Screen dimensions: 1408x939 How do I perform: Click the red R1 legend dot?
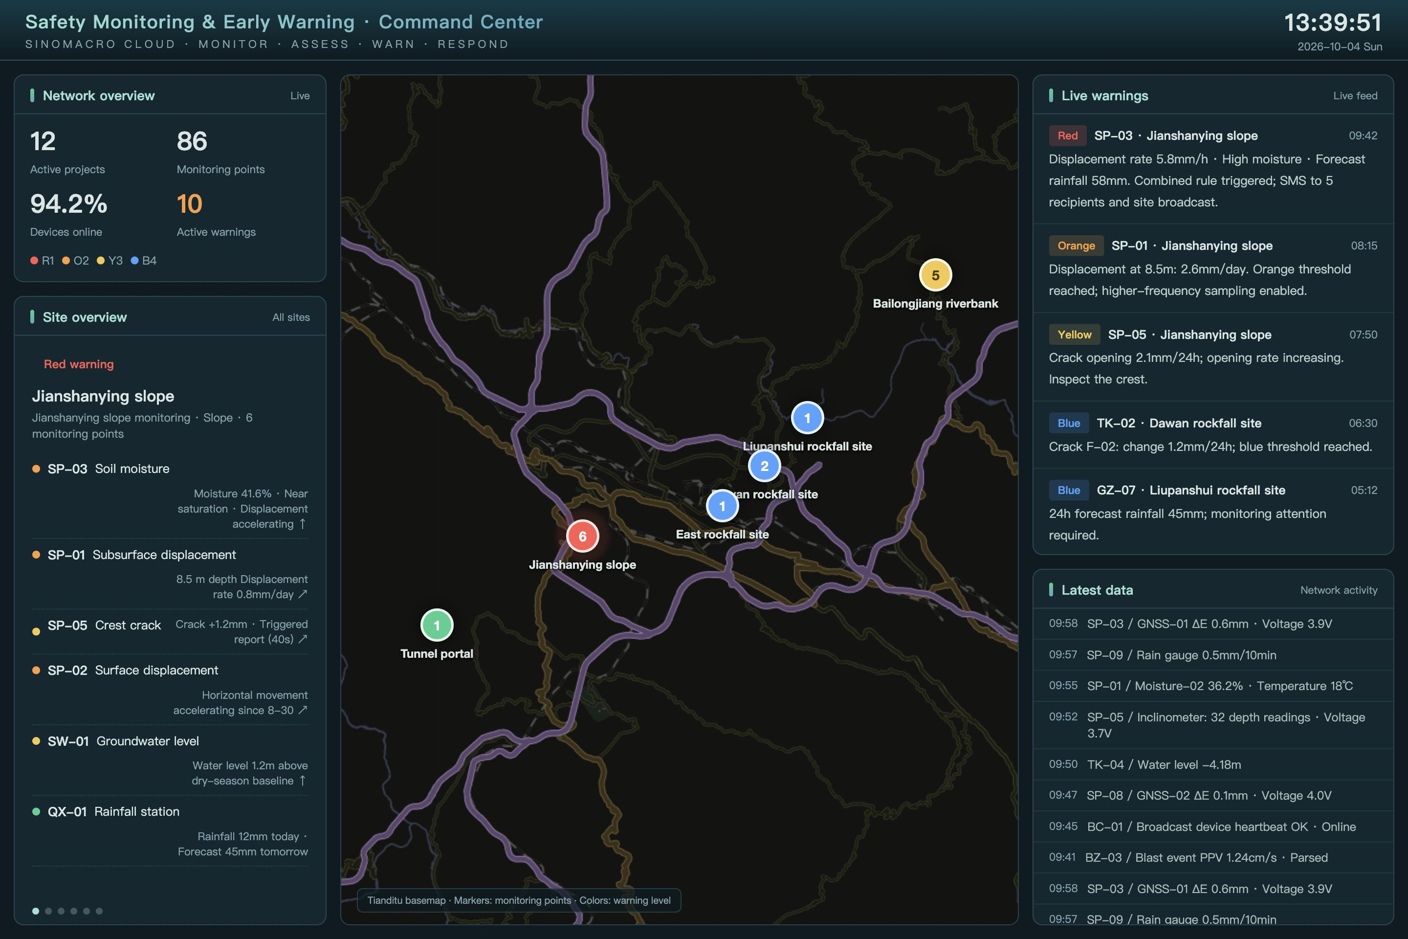tap(34, 261)
